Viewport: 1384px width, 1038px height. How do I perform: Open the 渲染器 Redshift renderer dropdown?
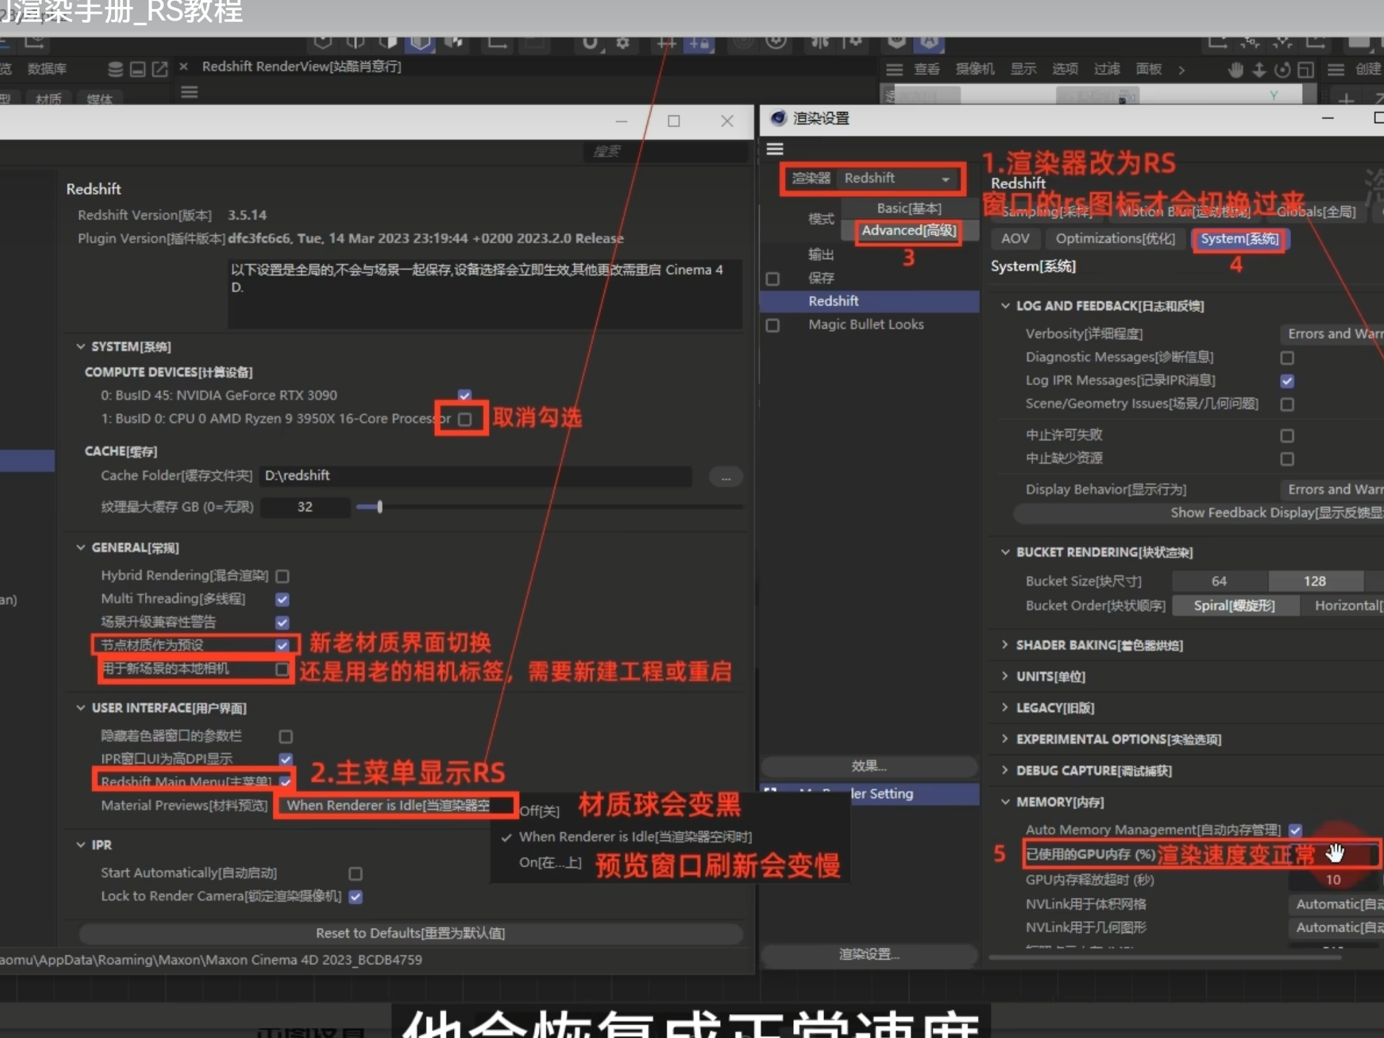coord(897,178)
